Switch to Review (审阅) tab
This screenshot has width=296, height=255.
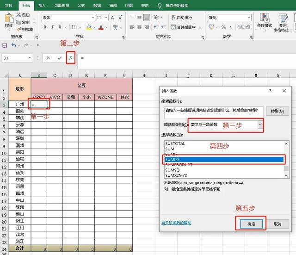[x=113, y=6]
